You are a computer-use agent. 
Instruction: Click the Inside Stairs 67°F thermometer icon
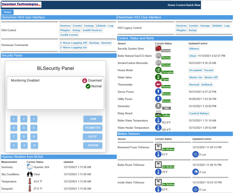click(x=158, y=190)
